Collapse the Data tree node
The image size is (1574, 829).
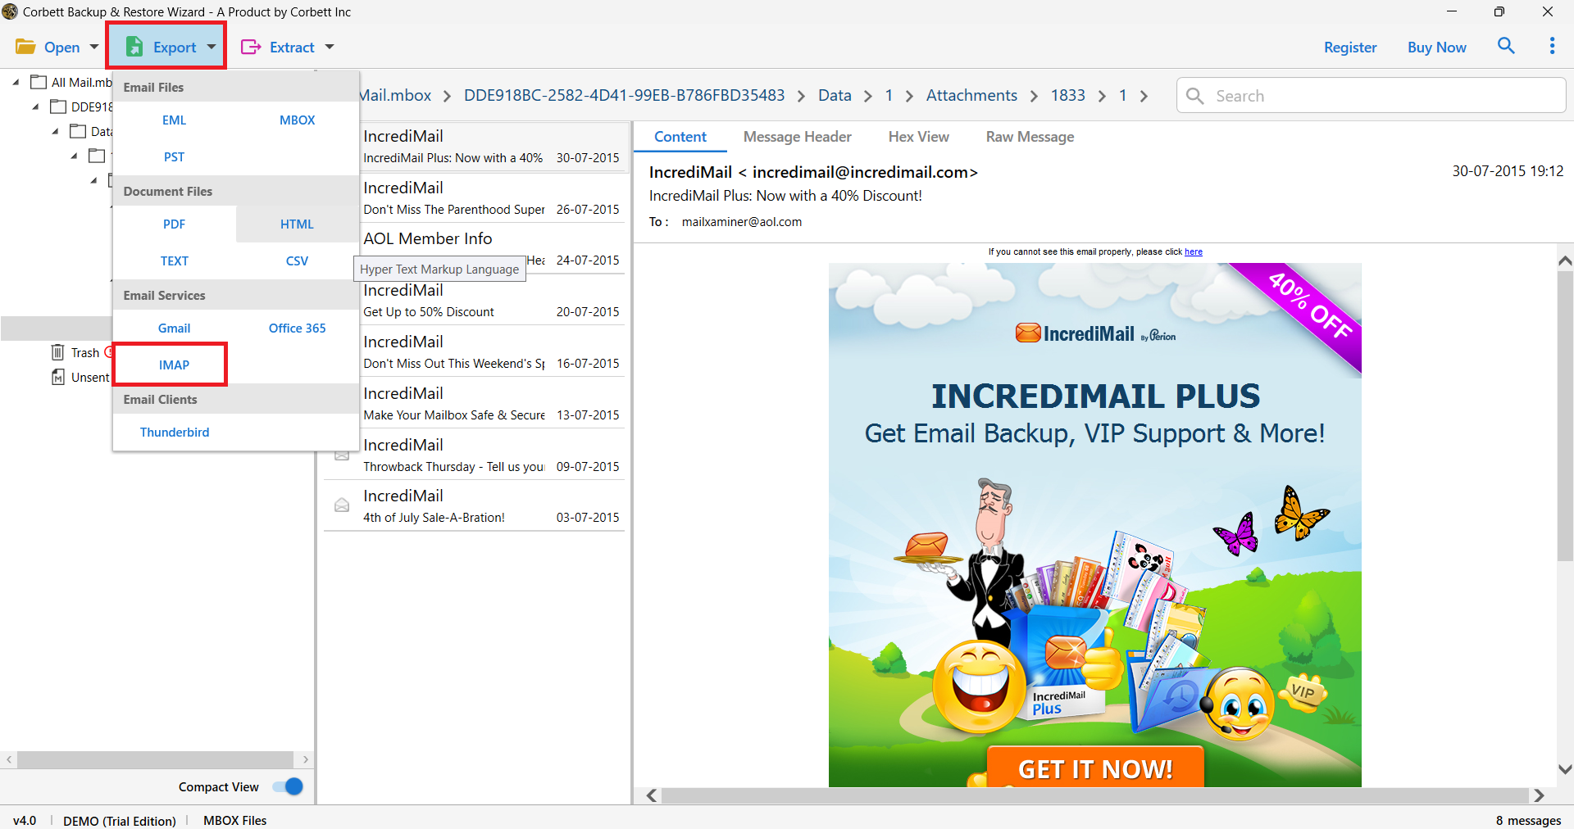pos(55,131)
